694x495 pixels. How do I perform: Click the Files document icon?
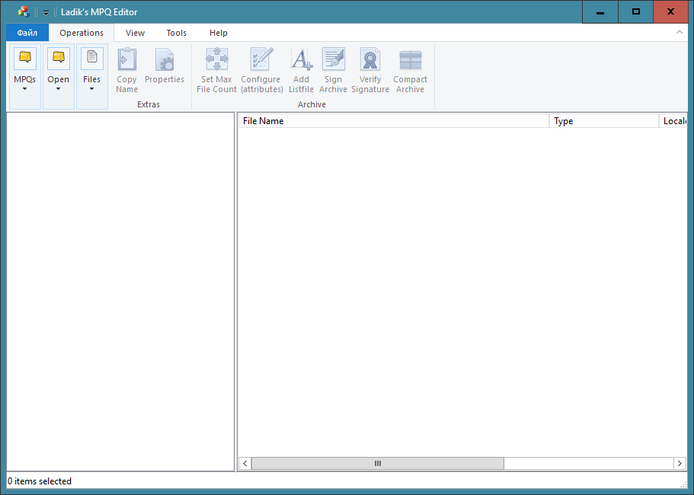point(91,59)
